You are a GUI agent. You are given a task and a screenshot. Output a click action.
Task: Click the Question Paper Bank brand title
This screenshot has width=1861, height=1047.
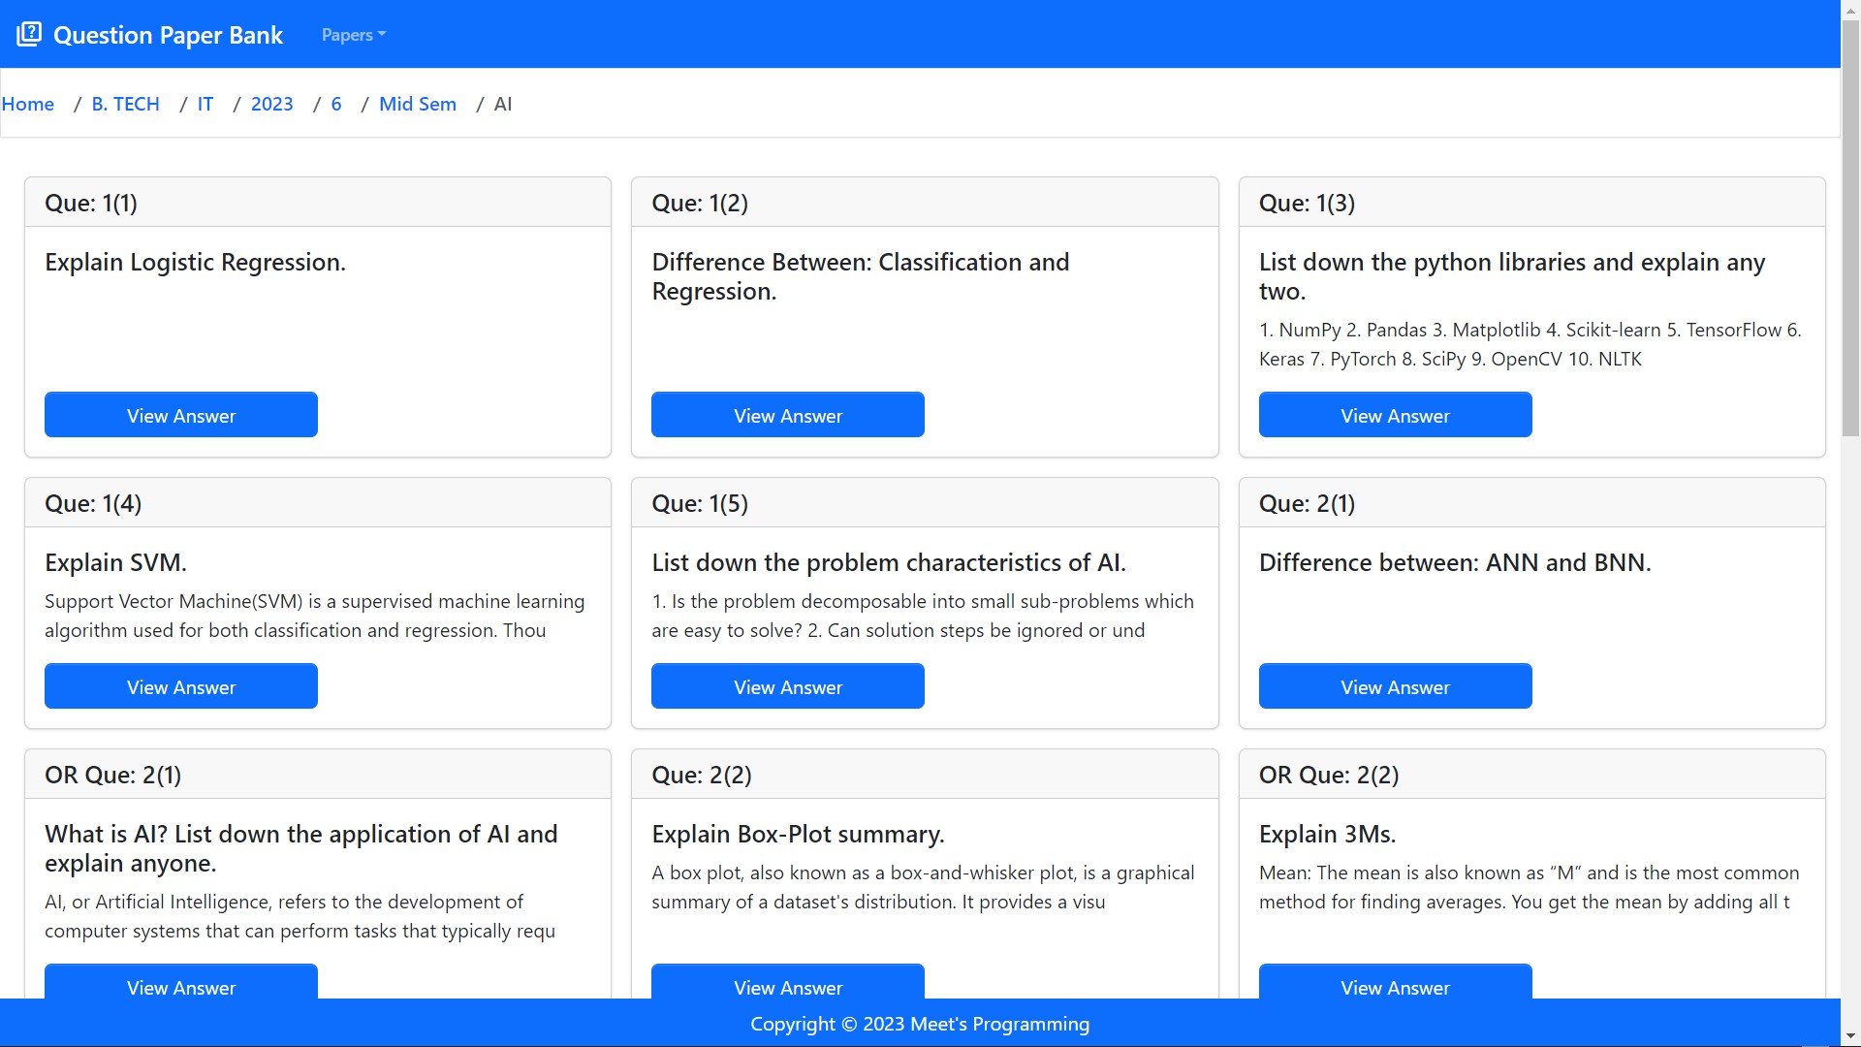168,35
